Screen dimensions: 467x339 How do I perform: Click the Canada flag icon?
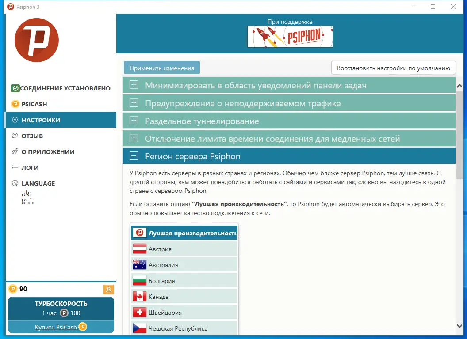pos(140,297)
